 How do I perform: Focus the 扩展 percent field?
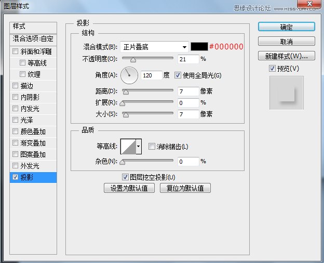coord(188,103)
